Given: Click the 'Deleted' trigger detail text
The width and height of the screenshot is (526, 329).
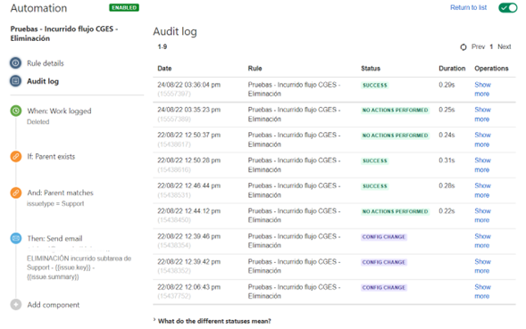Looking at the screenshot, I should pyautogui.click(x=38, y=122).
